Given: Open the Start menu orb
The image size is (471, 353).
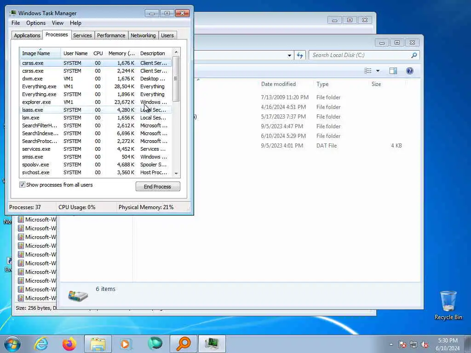Looking at the screenshot, I should (12, 344).
